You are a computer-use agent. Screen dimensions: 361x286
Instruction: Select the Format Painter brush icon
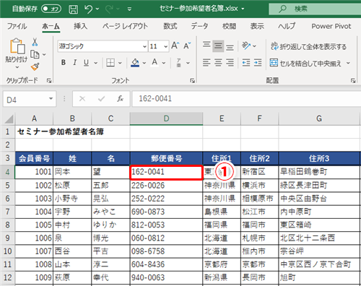[x=35, y=66]
